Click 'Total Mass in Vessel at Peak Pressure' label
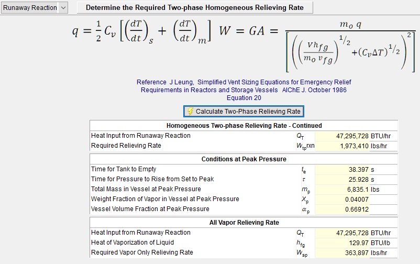420x264 pixels. point(146,189)
